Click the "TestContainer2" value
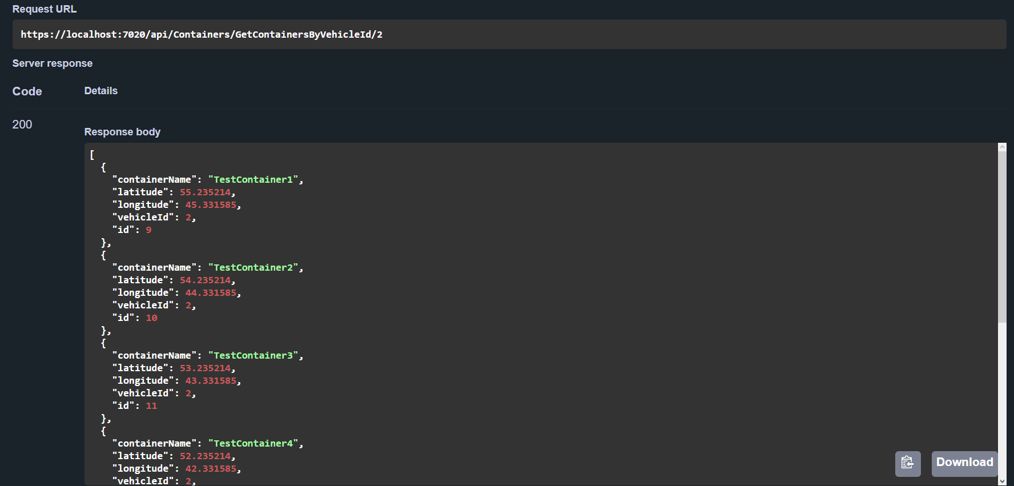1014x486 pixels. pyautogui.click(x=253, y=267)
